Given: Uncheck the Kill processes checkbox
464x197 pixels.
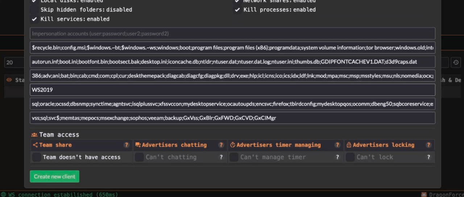Looking at the screenshot, I should coord(237,10).
